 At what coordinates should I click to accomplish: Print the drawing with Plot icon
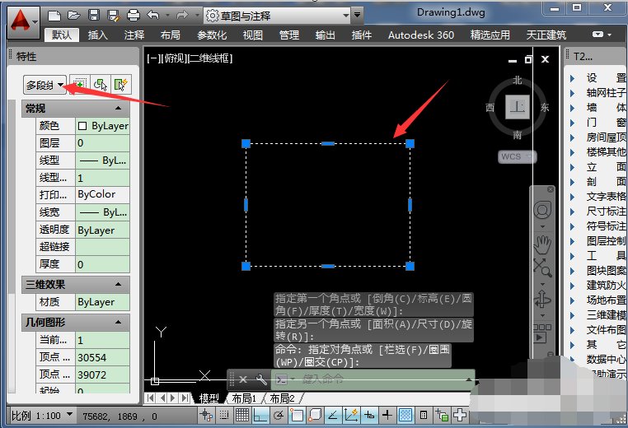[x=134, y=16]
